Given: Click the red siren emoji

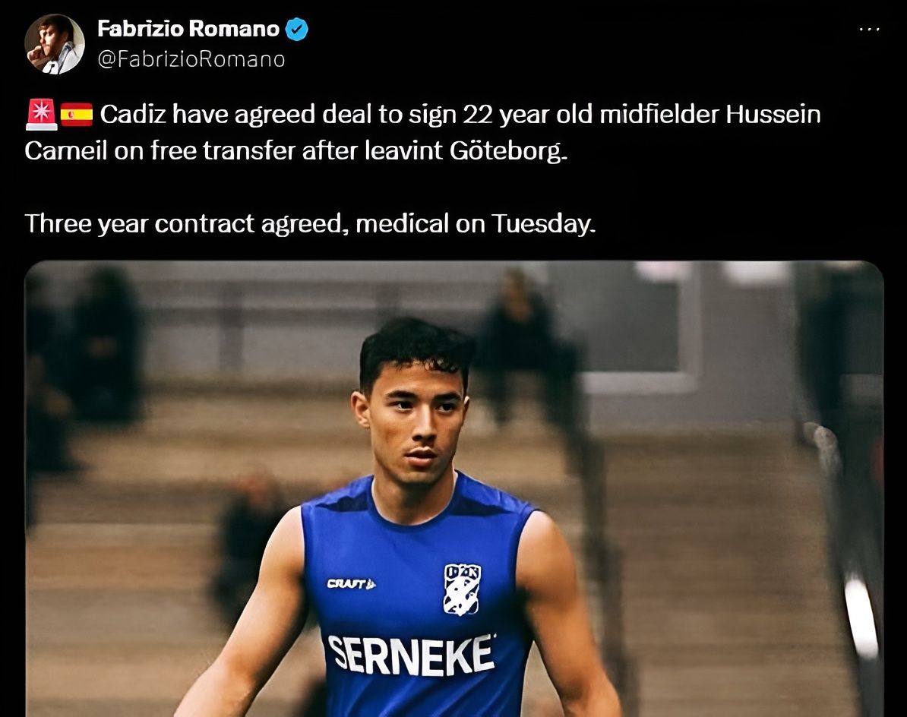Looking at the screenshot, I should 41,114.
